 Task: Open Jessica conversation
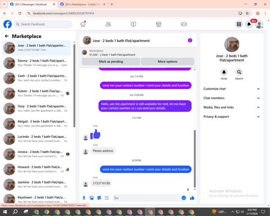pos(36,154)
